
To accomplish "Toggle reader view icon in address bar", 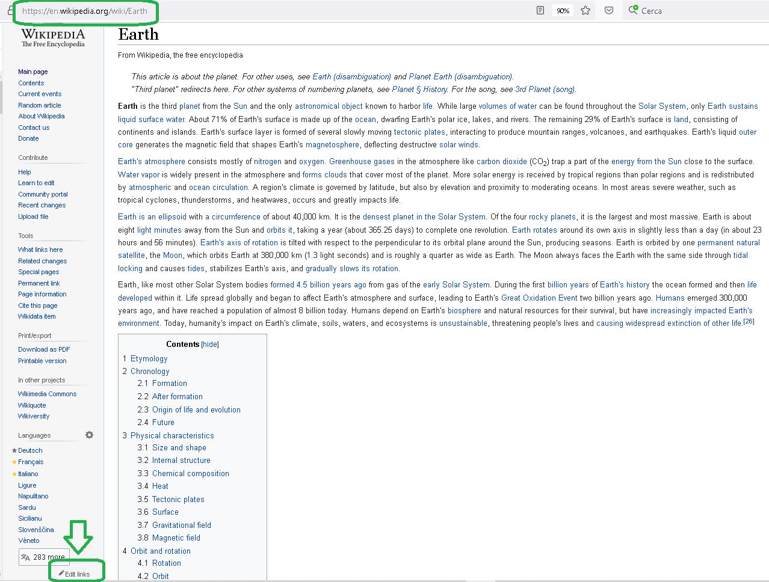I will click(540, 10).
